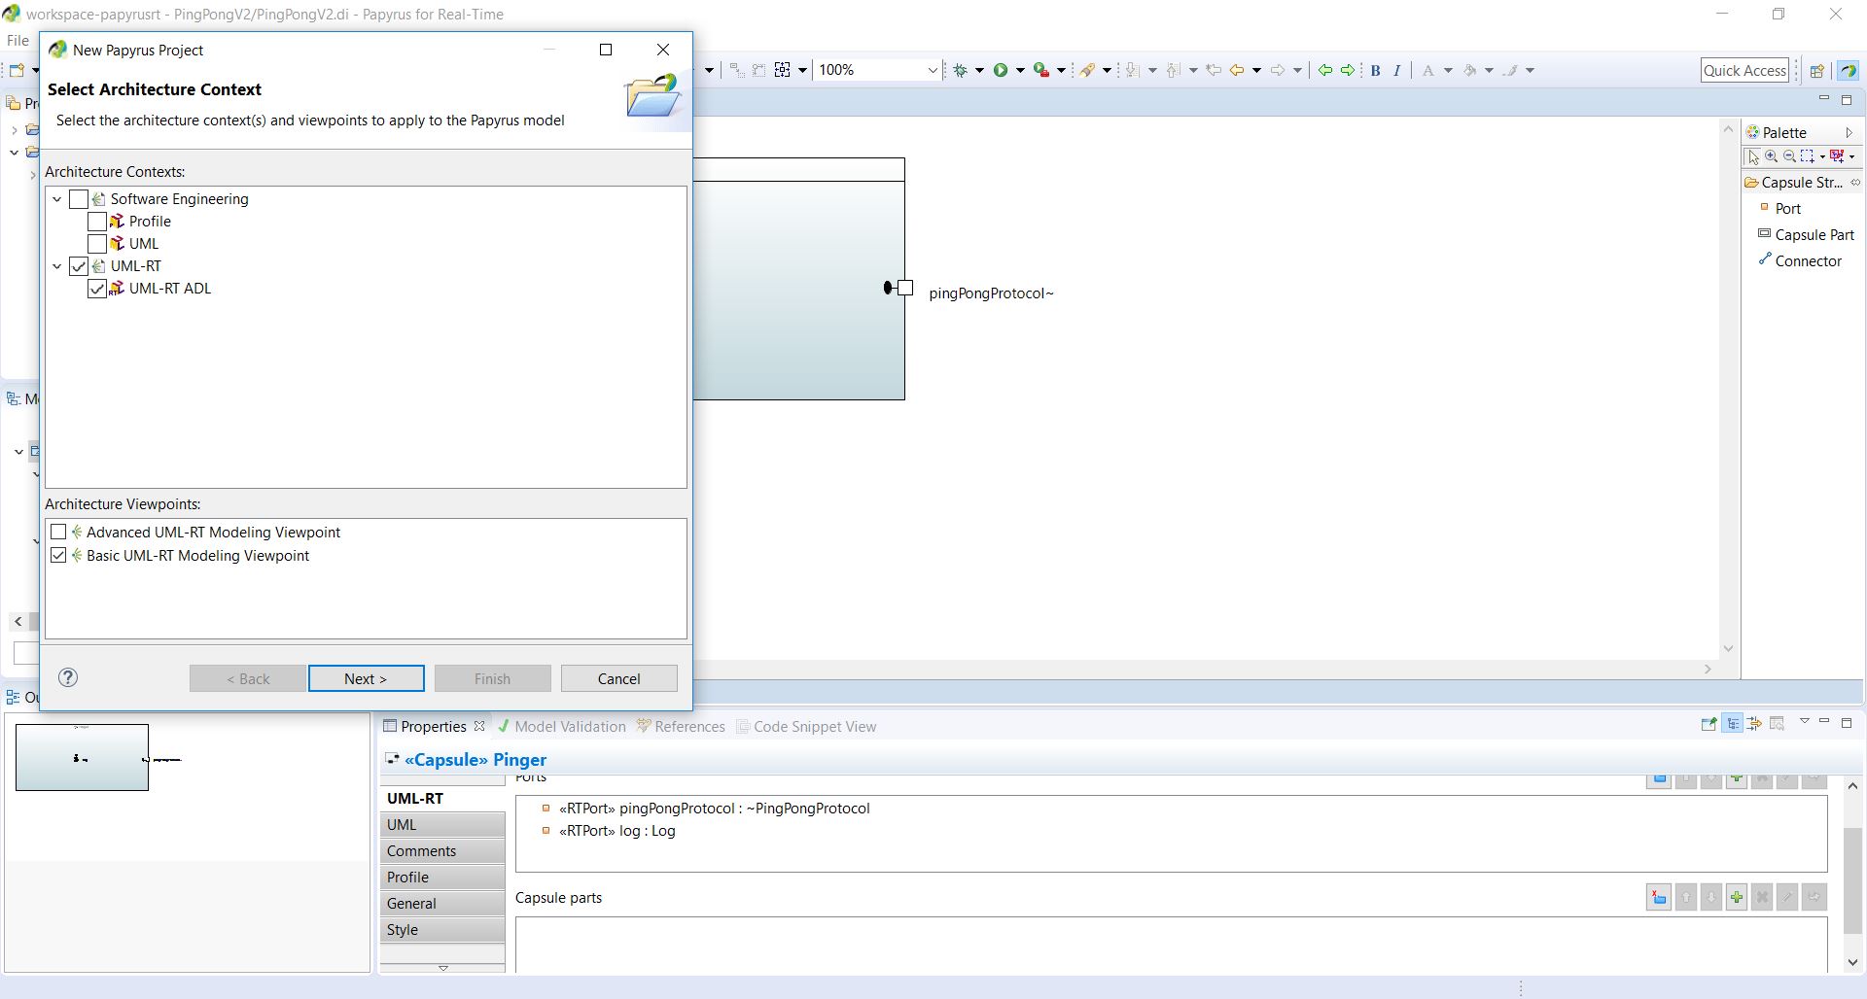The height and width of the screenshot is (999, 1867).
Task: Open Font Color dropdown arrow
Action: (x=1448, y=70)
